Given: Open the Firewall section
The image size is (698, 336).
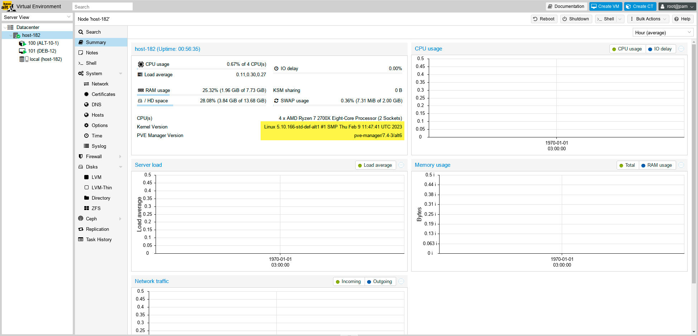Looking at the screenshot, I should point(94,156).
